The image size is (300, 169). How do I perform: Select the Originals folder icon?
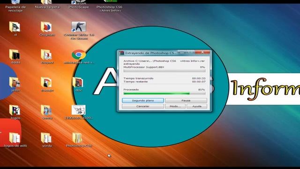click(46, 27)
